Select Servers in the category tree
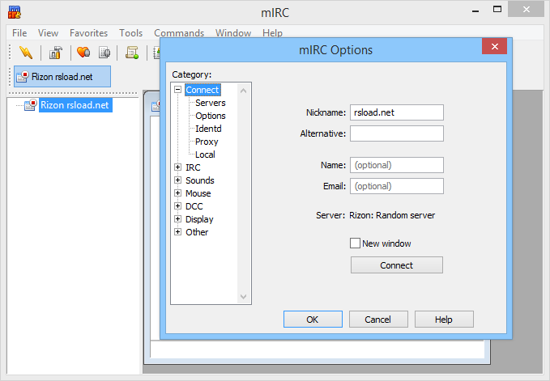 [x=210, y=103]
